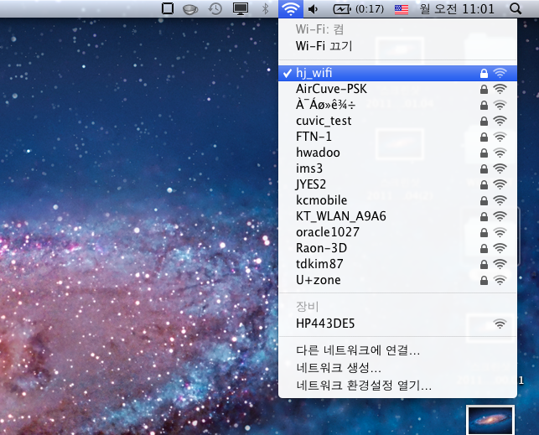The width and height of the screenshot is (539, 435).
Task: Click the lock icon on AirCuve-PSK row
Action: 484,90
